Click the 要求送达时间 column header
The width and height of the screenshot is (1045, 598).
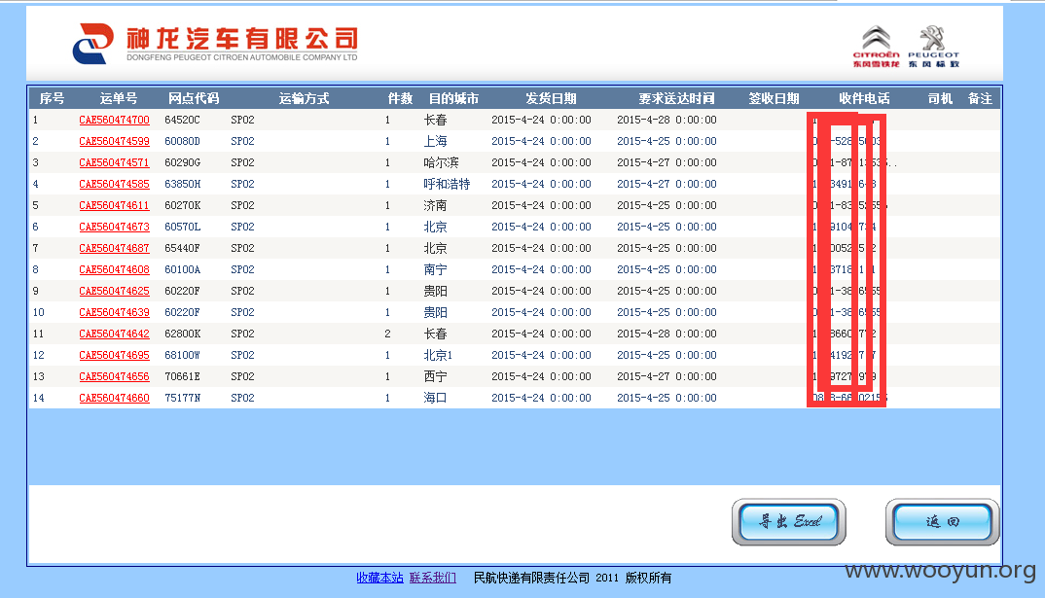(x=676, y=98)
